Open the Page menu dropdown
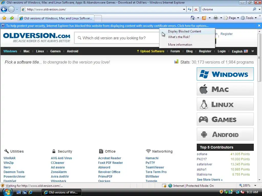262x196 pixels. [231, 18]
